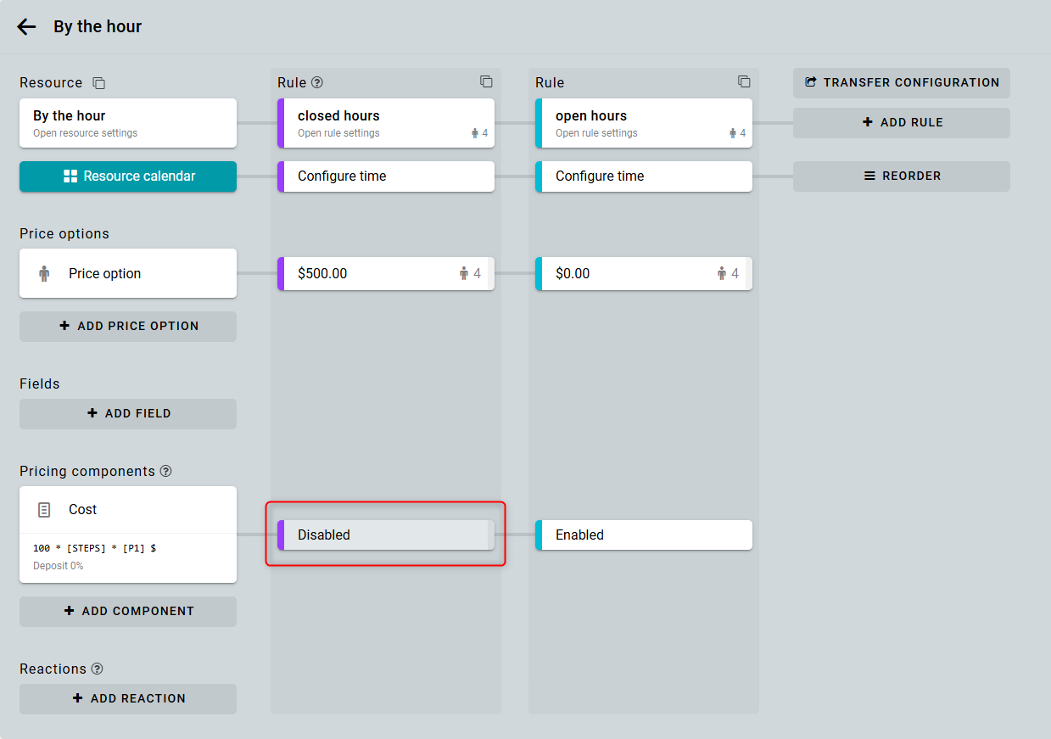
Task: Toggle the Enabled cost state for open hours
Action: [644, 535]
